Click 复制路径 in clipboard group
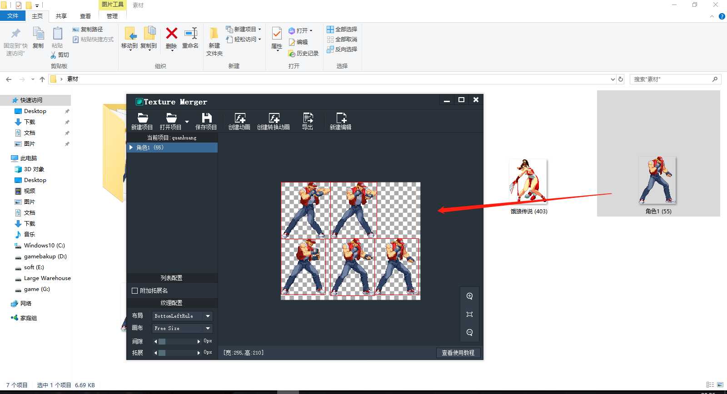Image resolution: width=727 pixels, height=394 pixels. tap(87, 29)
